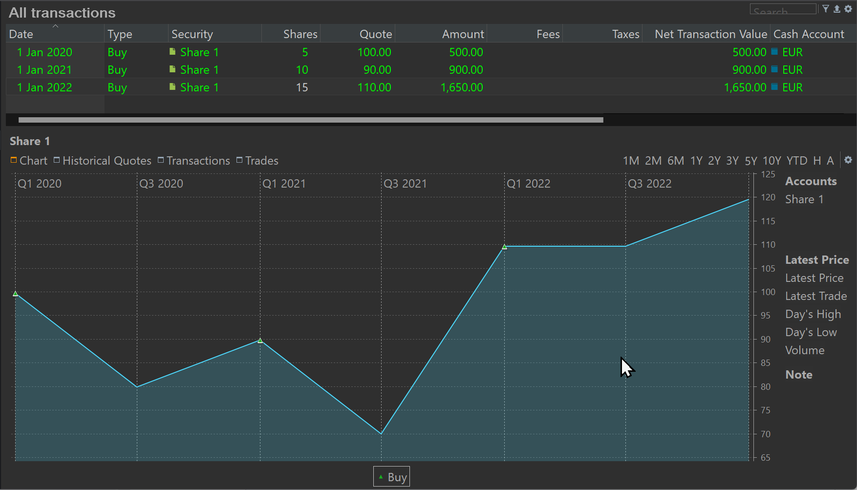Click the Day's High label
Viewport: 857px width, 490px height.
coord(813,314)
